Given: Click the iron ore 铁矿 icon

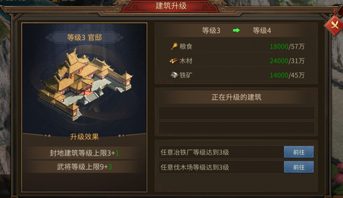Looking at the screenshot, I should click(174, 75).
